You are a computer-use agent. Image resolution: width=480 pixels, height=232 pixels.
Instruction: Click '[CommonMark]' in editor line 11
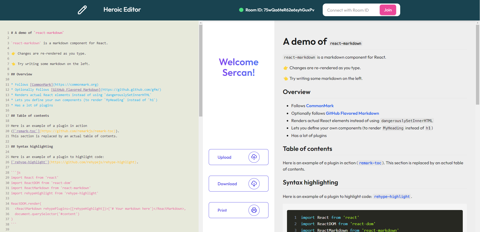[x=41, y=84]
